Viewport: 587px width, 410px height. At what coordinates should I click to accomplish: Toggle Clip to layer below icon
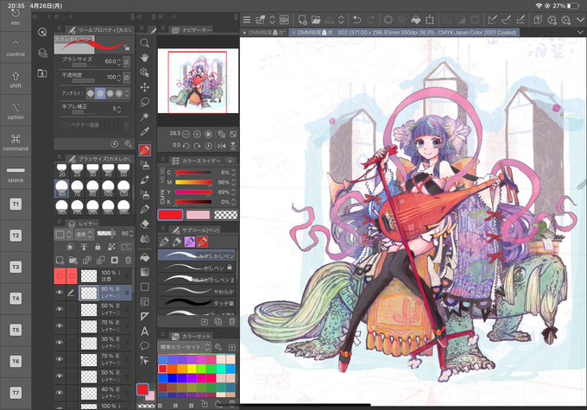pos(71,247)
